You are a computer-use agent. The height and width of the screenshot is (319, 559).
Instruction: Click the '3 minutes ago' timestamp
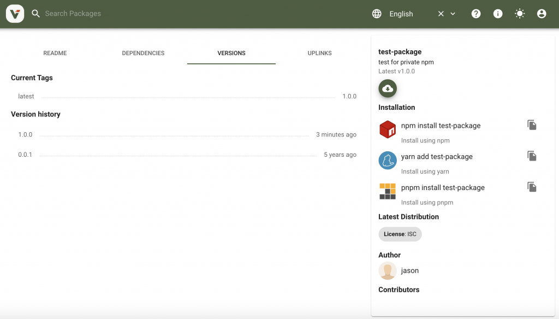(x=336, y=134)
